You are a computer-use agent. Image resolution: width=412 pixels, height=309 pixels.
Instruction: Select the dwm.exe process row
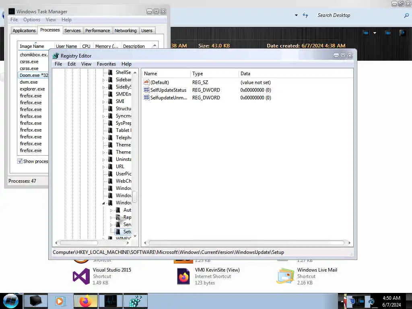pos(33,82)
